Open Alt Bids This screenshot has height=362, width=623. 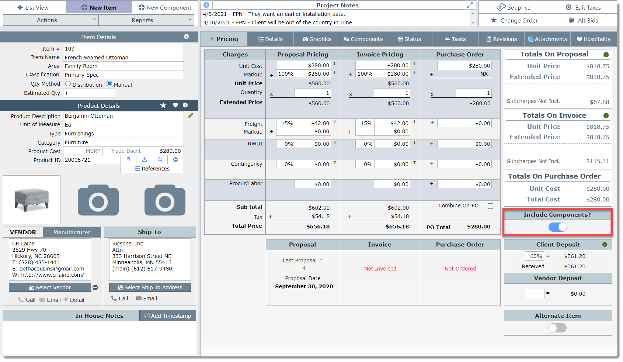pos(583,20)
